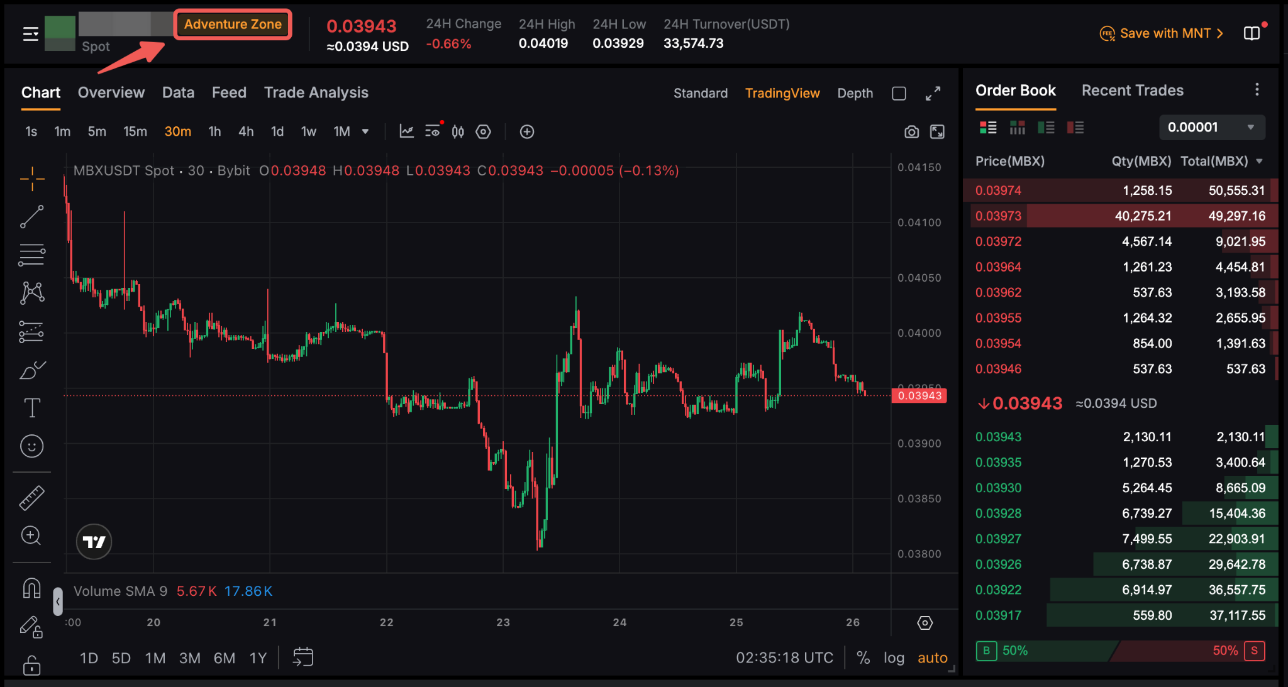Open the indicators menu icon

[407, 131]
